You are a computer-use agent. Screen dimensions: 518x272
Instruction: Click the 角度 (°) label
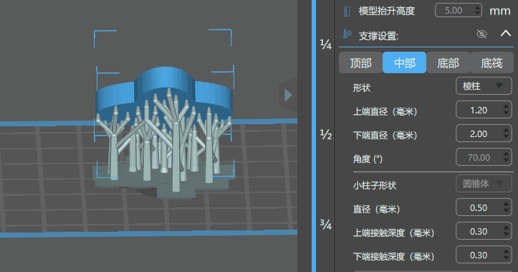368,159
